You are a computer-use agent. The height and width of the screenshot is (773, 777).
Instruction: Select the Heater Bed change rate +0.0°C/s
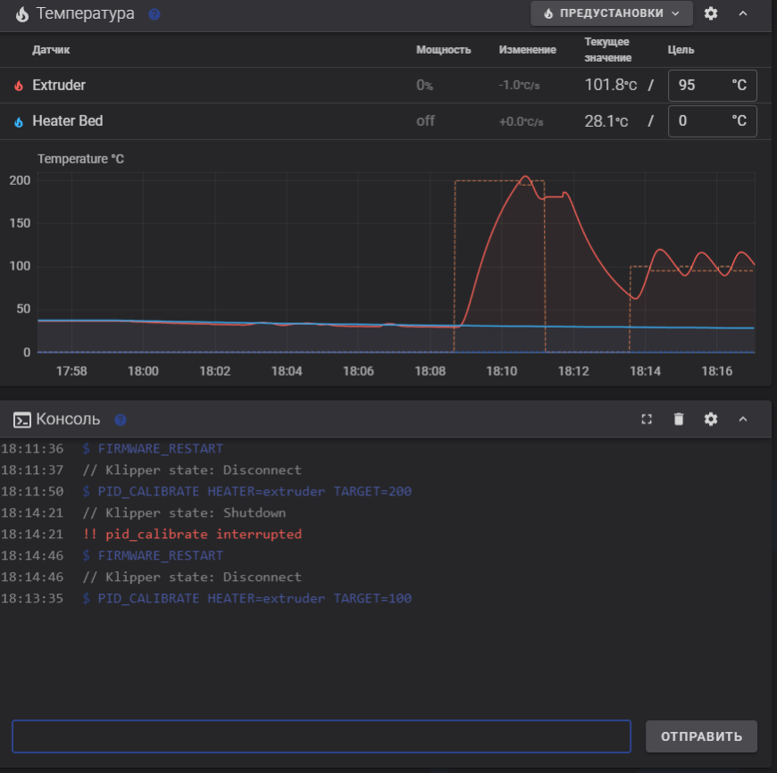pos(521,121)
